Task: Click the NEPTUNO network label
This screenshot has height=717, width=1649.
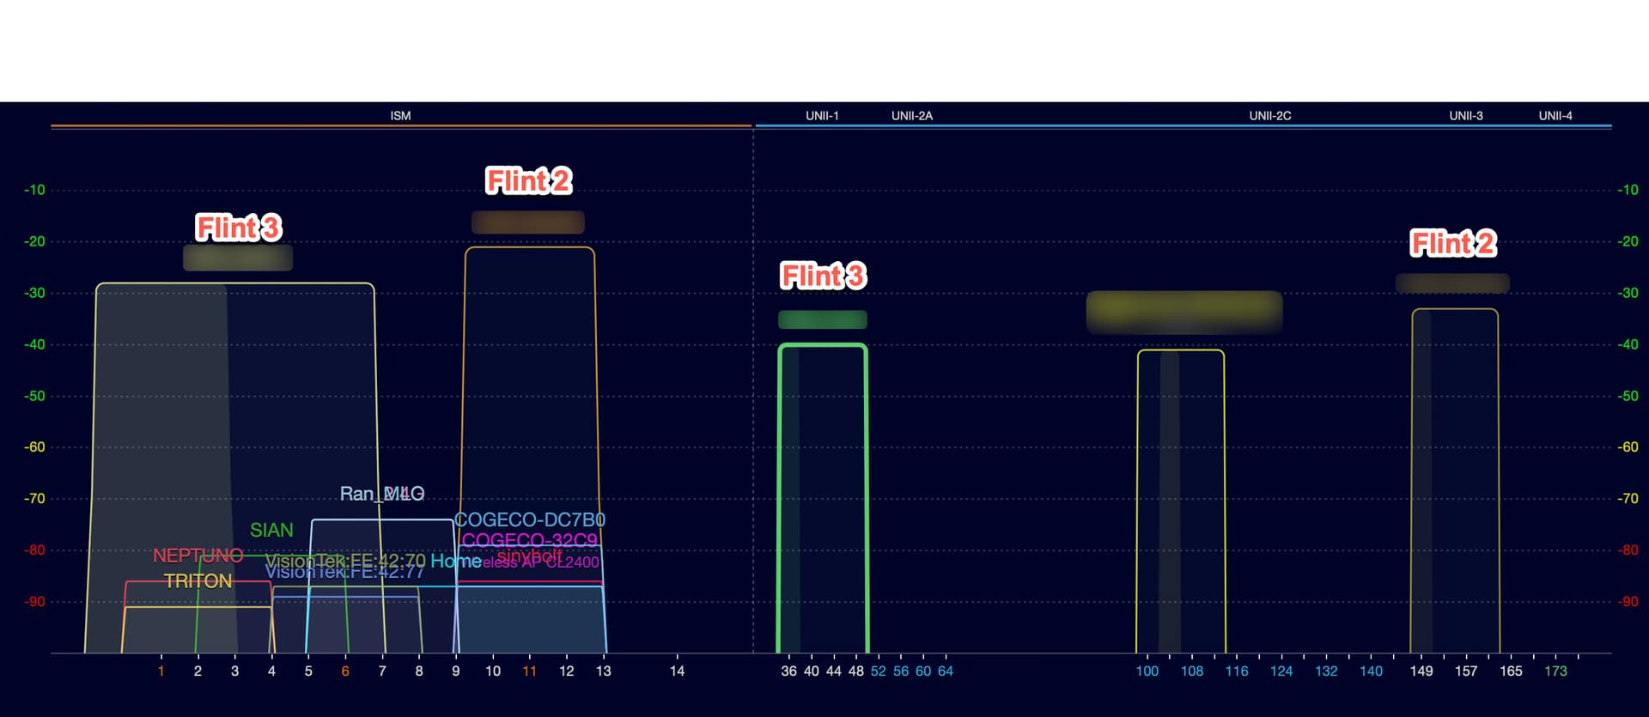Action: (198, 556)
